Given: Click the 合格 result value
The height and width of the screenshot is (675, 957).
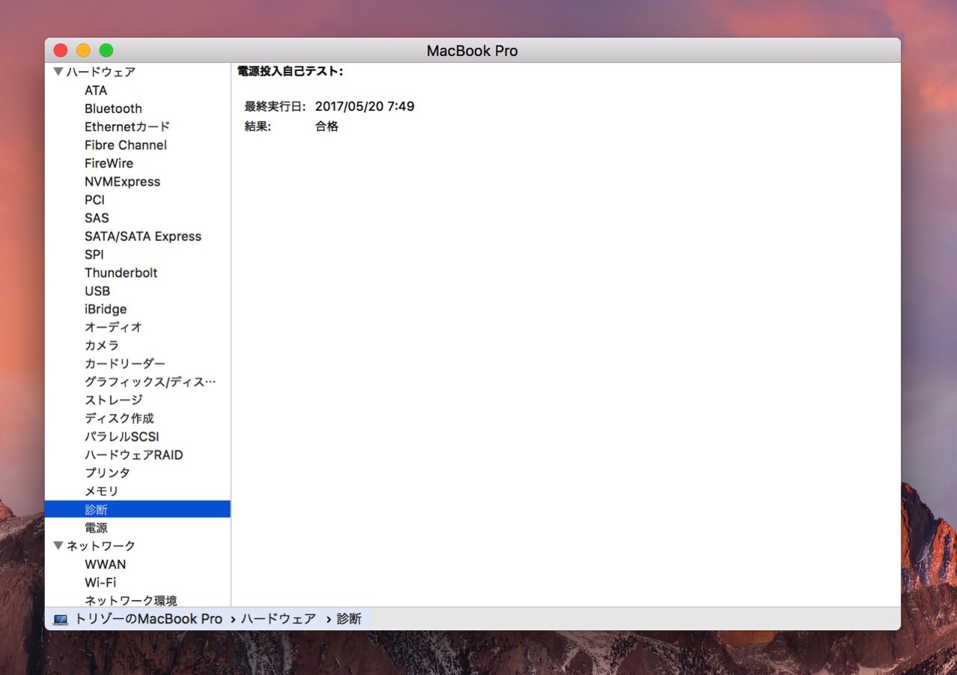Looking at the screenshot, I should [327, 126].
